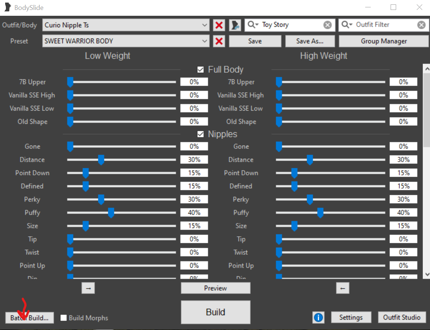Viewport: 430px width, 330px height.
Task: Expand the Preset dropdown list
Action: (204, 41)
